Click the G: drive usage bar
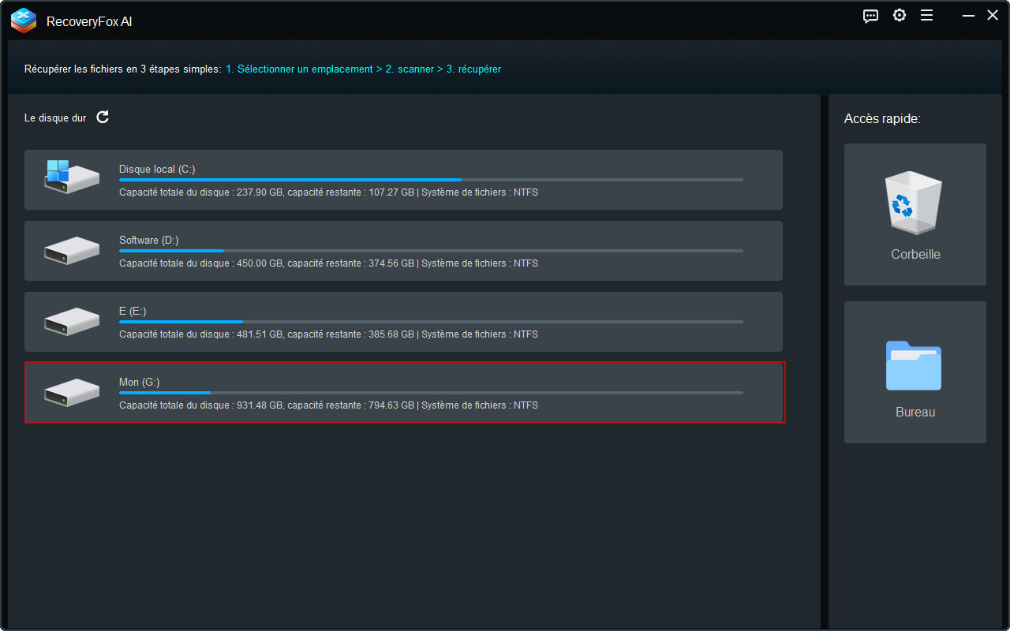This screenshot has width=1010, height=631. click(x=431, y=393)
